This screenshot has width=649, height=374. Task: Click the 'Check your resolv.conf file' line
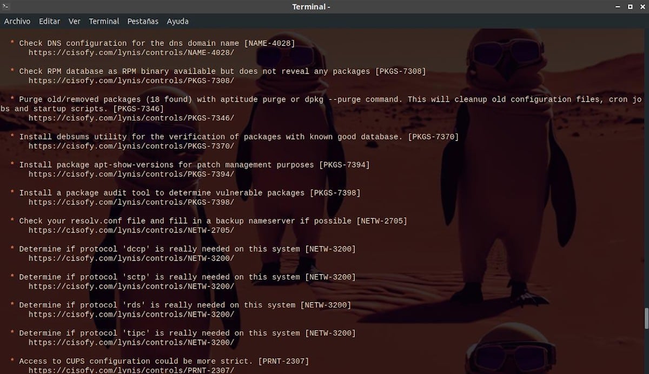209,221
